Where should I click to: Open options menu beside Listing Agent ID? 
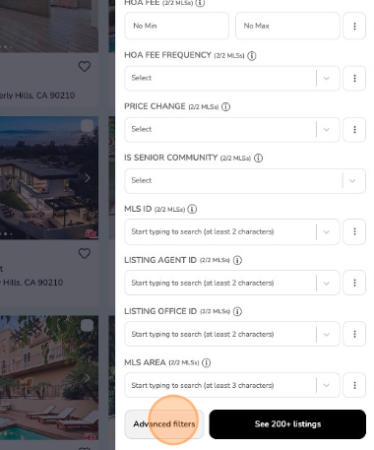click(x=354, y=283)
